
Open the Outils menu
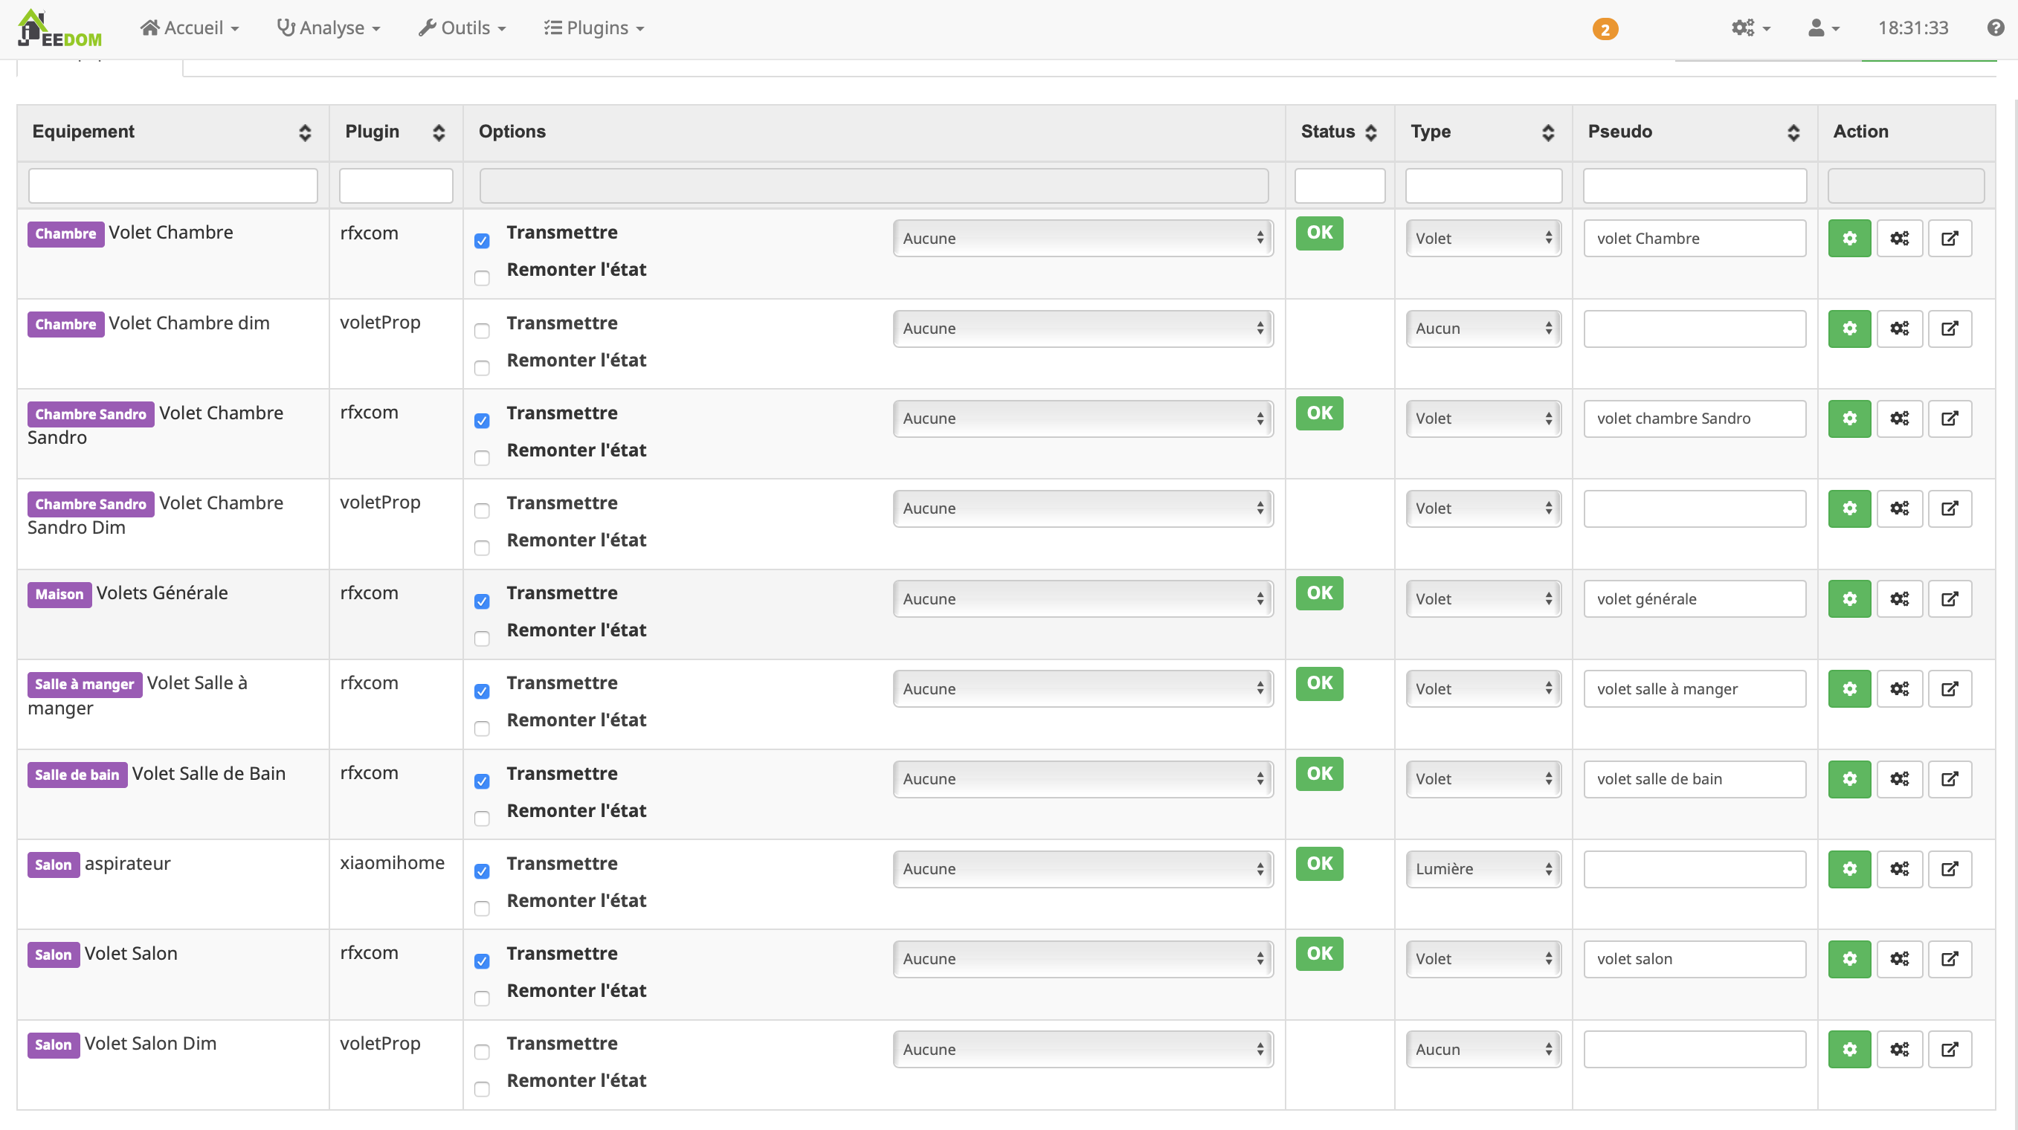(x=462, y=28)
